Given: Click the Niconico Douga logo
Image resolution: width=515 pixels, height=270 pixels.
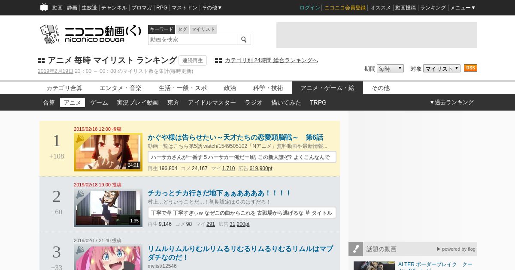Looking at the screenshot, I should coord(91,34).
